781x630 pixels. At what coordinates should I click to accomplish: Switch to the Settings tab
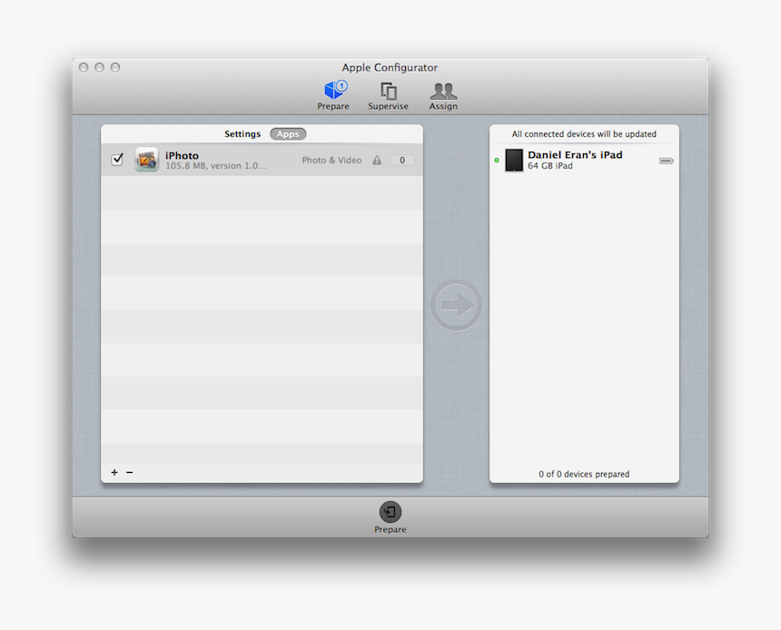click(x=242, y=134)
